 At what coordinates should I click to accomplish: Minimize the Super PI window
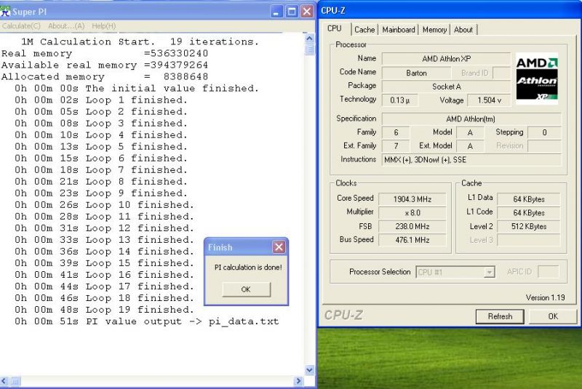click(x=276, y=12)
